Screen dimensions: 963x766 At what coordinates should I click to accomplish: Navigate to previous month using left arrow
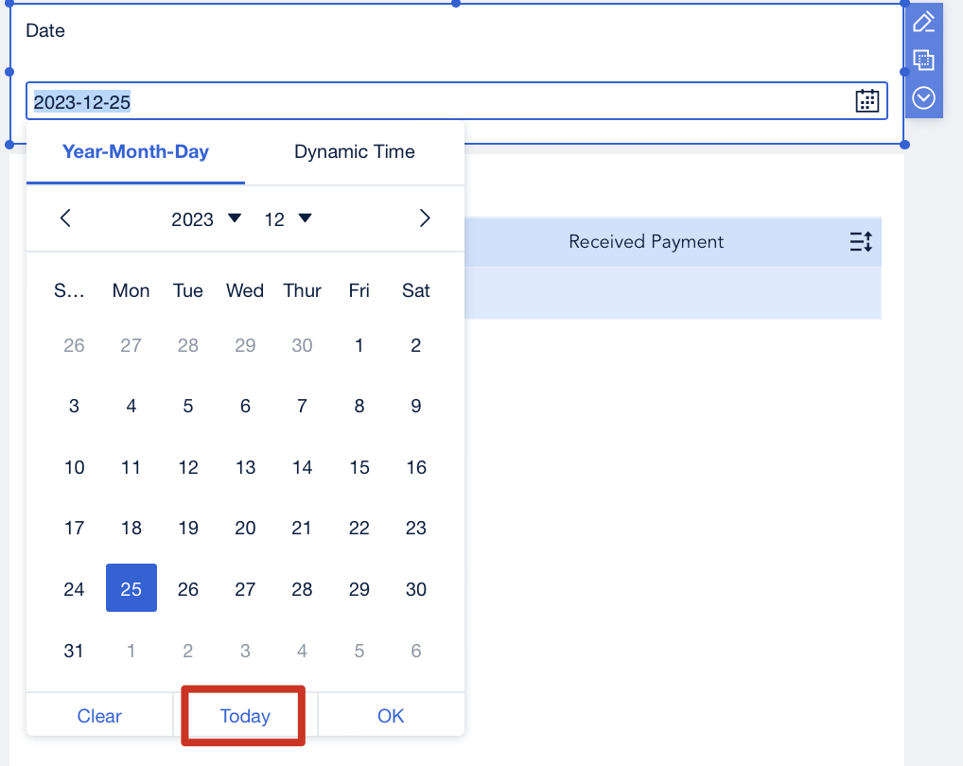pyautogui.click(x=64, y=218)
